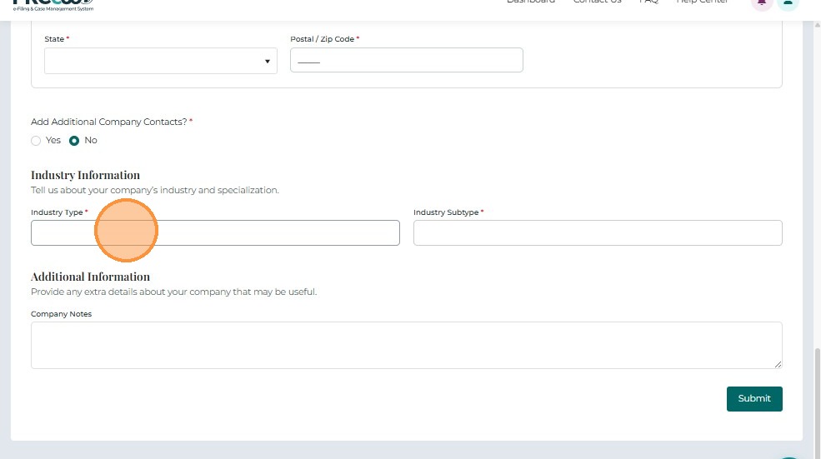821x459 pixels.
Task: Open the user profile avatar icon
Action: (788, 3)
